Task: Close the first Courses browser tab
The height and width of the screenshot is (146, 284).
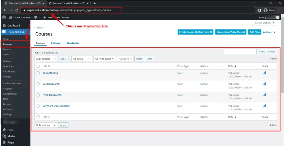Action: [x=44, y=3]
